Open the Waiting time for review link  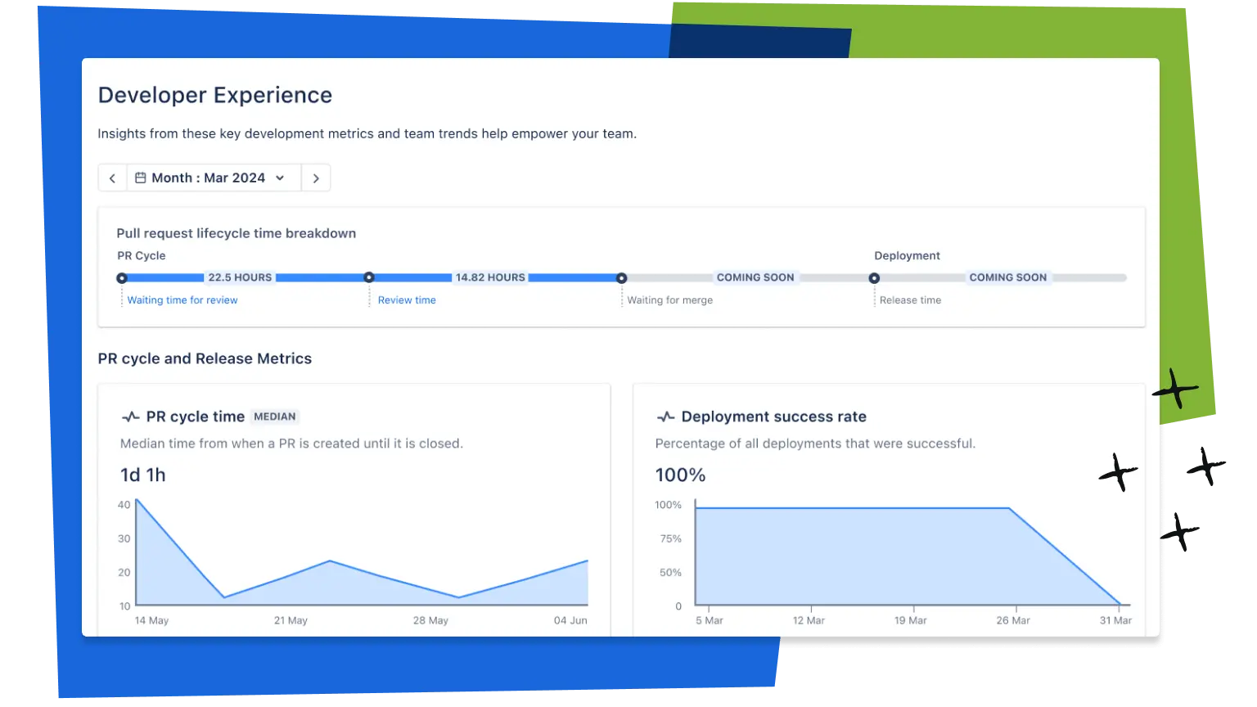[x=182, y=300]
